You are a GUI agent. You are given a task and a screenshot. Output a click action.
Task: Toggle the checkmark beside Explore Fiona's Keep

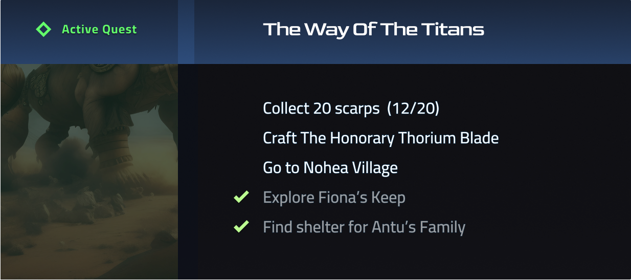(241, 197)
